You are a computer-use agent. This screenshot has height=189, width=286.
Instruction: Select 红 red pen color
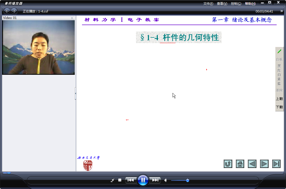pos(279,70)
